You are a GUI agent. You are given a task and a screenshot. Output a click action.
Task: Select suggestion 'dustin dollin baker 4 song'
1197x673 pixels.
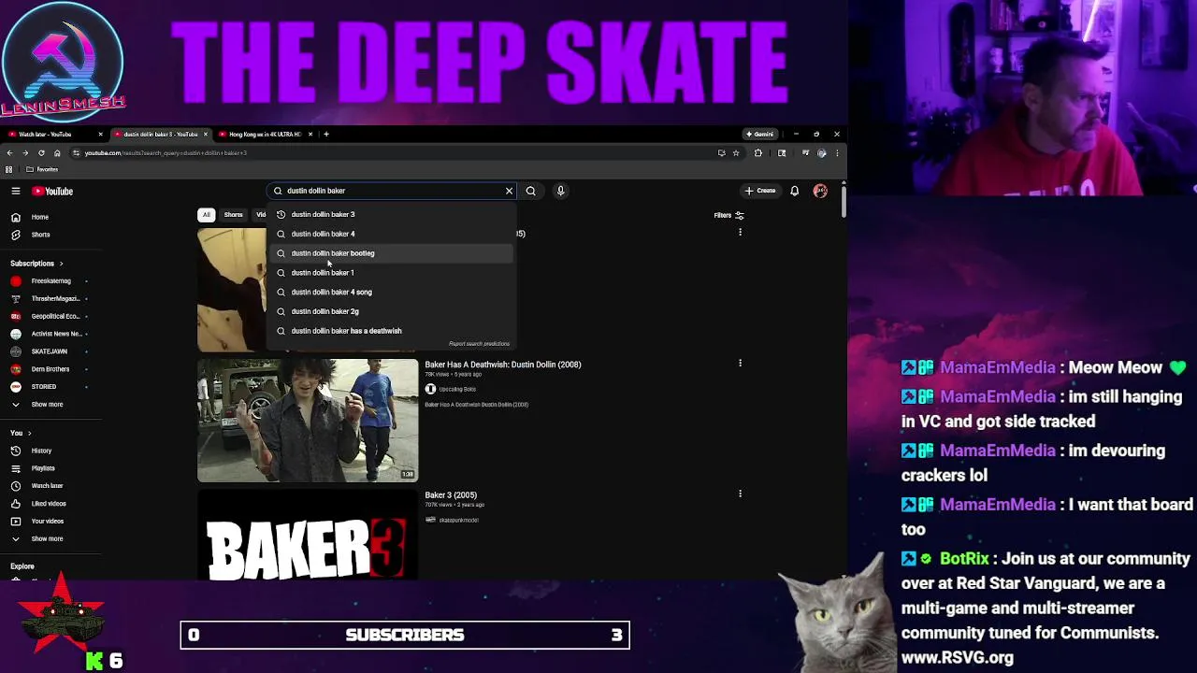[x=391, y=292]
